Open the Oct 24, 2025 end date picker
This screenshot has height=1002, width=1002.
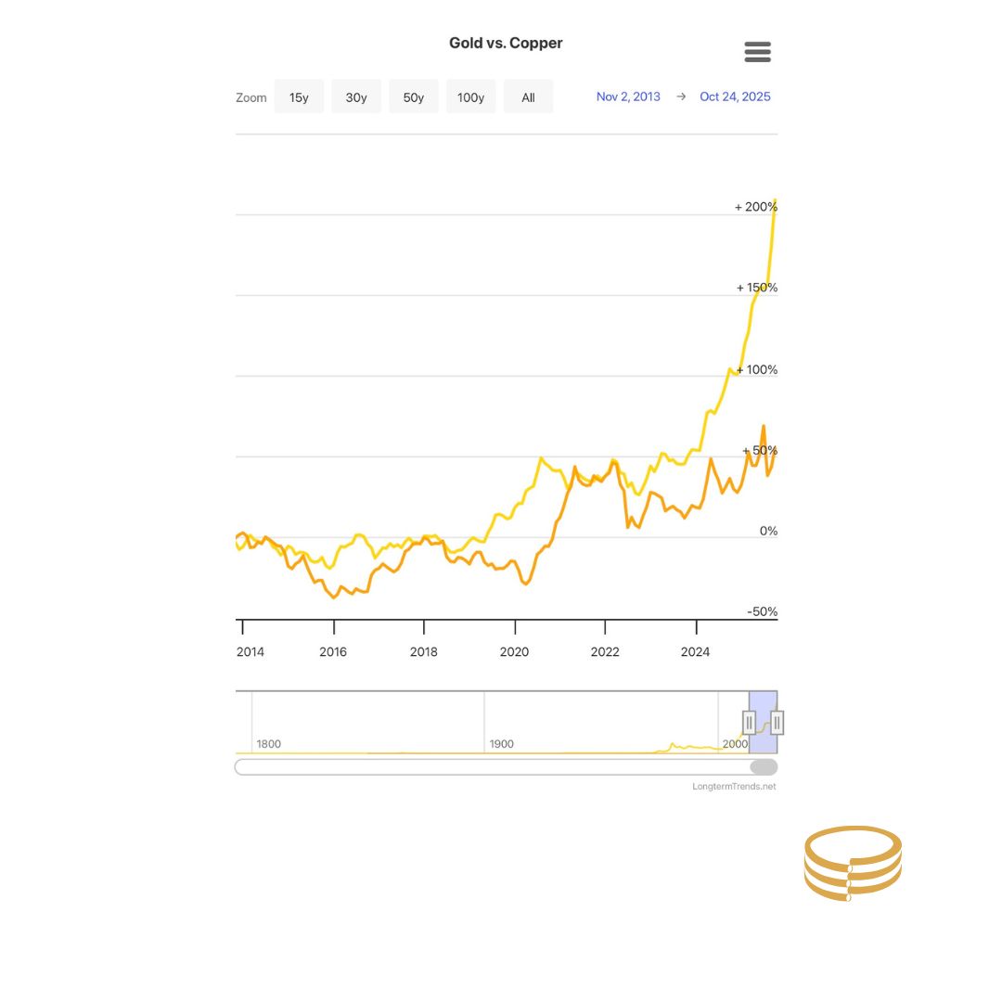coord(735,96)
